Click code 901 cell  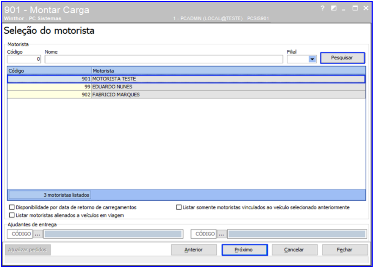coord(49,79)
